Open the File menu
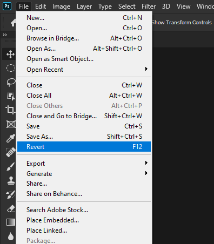 point(24,6)
